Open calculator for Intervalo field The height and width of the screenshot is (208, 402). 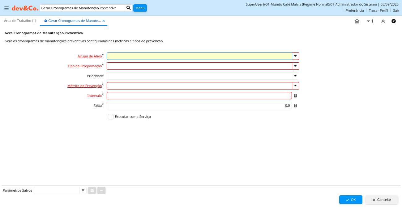tap(295, 96)
